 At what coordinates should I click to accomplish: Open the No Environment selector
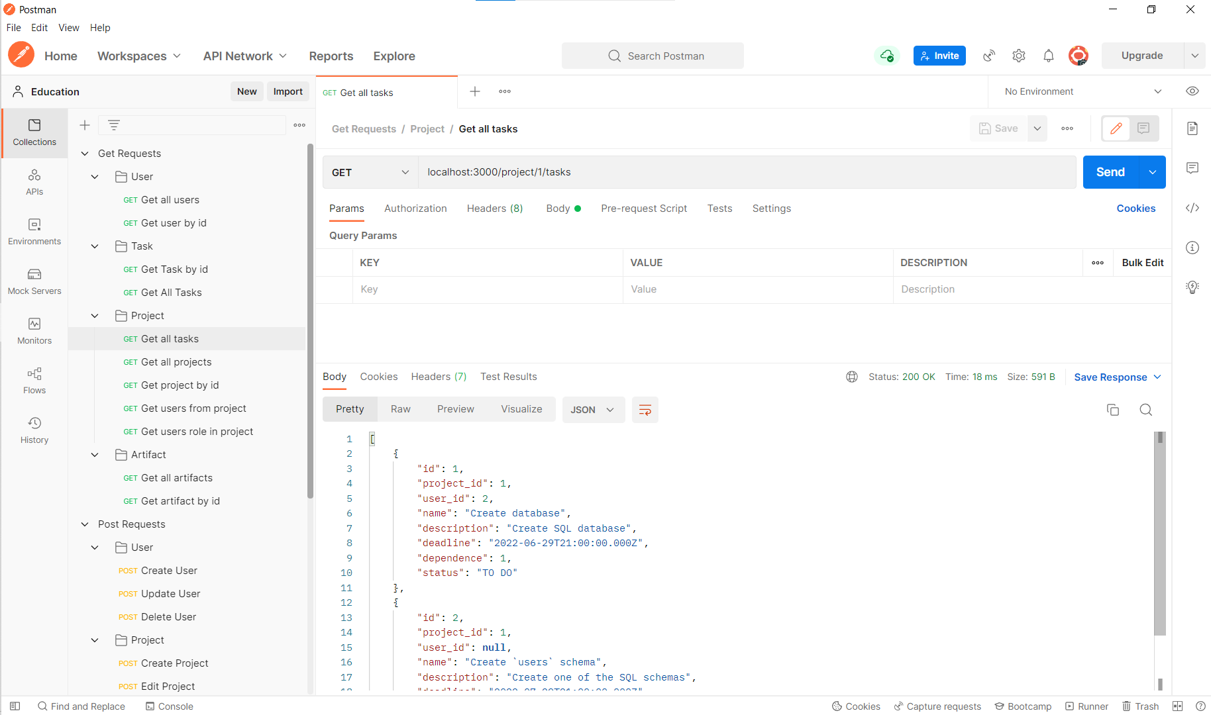tap(1080, 91)
